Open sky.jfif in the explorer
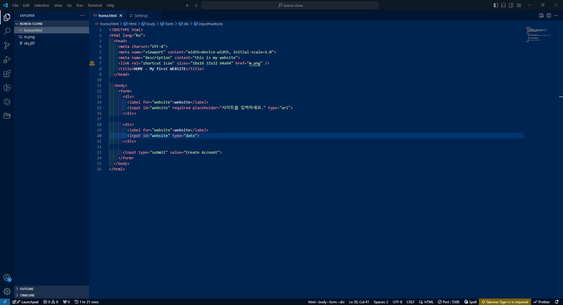The width and height of the screenshot is (563, 305). tap(52, 43)
